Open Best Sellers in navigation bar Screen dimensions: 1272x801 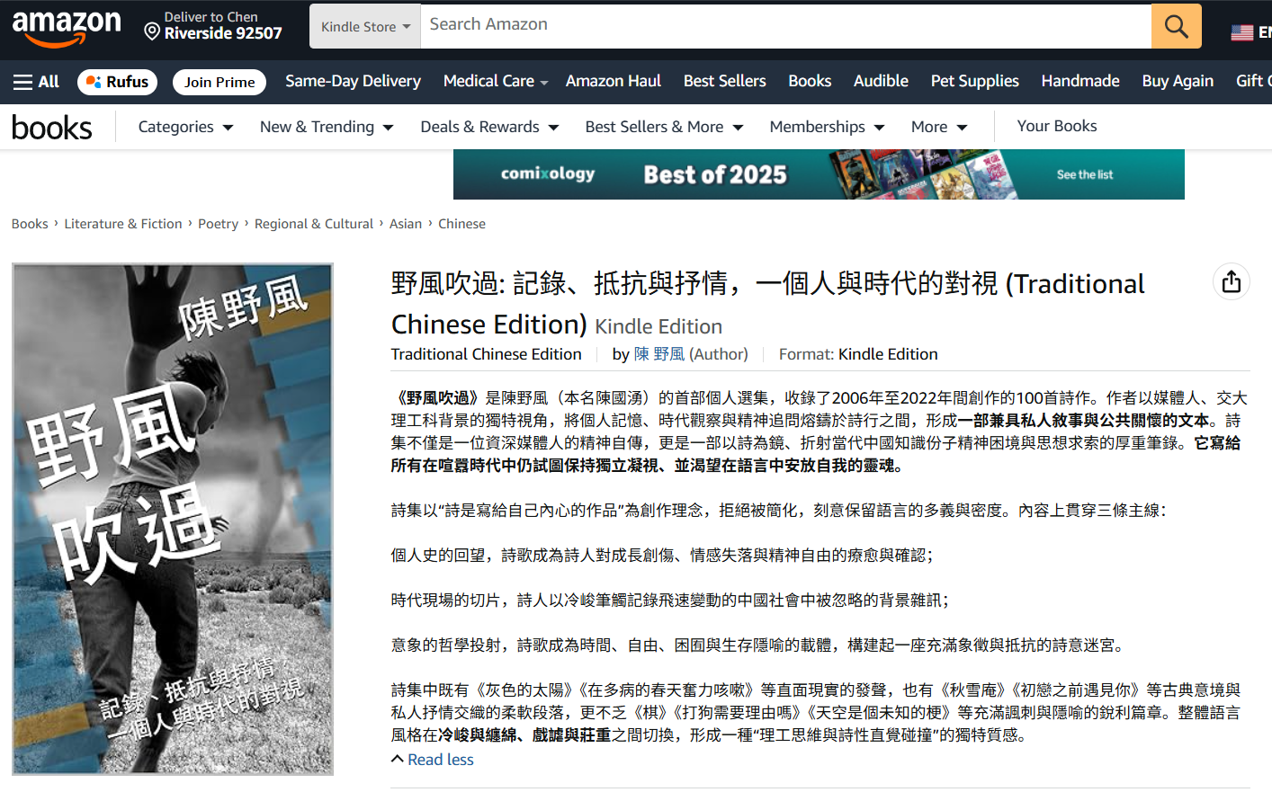[x=724, y=81]
